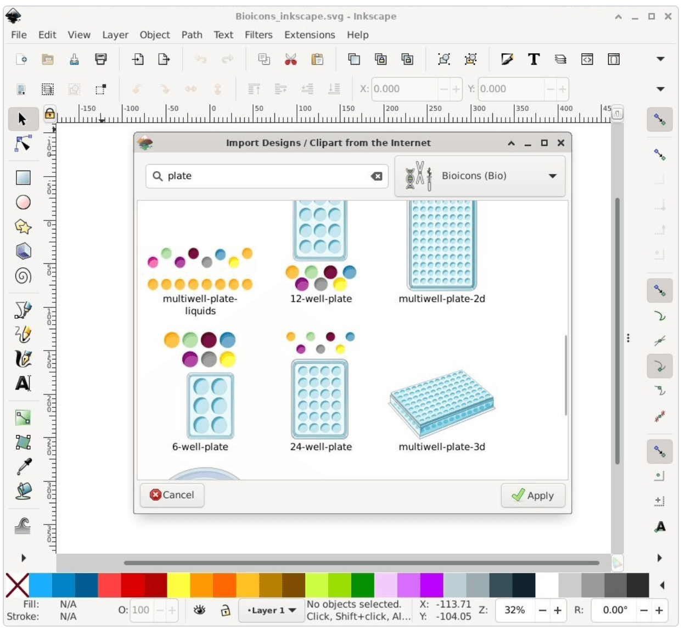Image resolution: width=685 pixels, height=631 pixels.
Task: Open the Text and Font dialog icon
Action: coord(534,59)
